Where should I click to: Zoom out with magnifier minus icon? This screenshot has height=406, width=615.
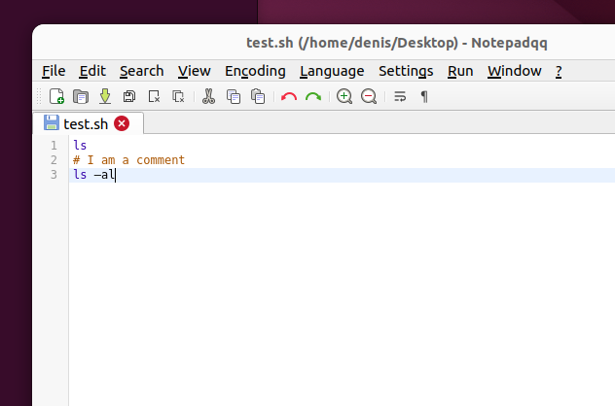pos(369,96)
